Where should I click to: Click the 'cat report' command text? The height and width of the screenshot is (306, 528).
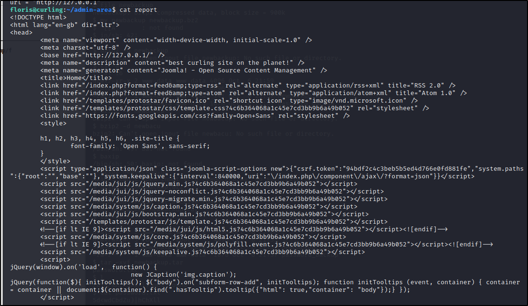click(x=138, y=10)
